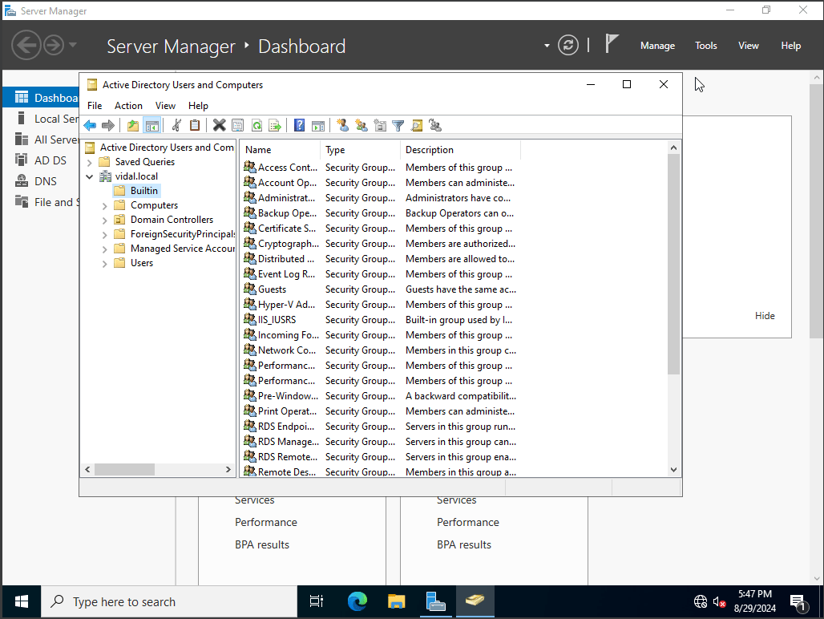The image size is (824, 619).
Task: Click the list vertical scrollbar down arrow
Action: click(673, 470)
